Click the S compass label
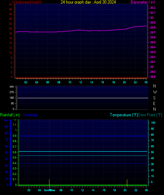This screenshot has height=195, width=164. (154, 98)
